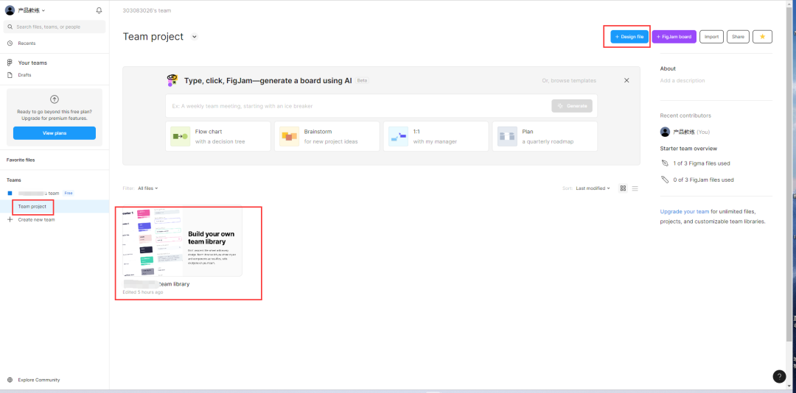Create a new Design file
The image size is (796, 393).
pos(629,37)
